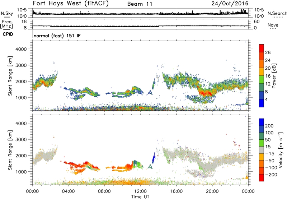Click the velocity panel's "Slant Range [km]" label
This screenshot has width=287, height=199.
pyautogui.click(x=10, y=150)
